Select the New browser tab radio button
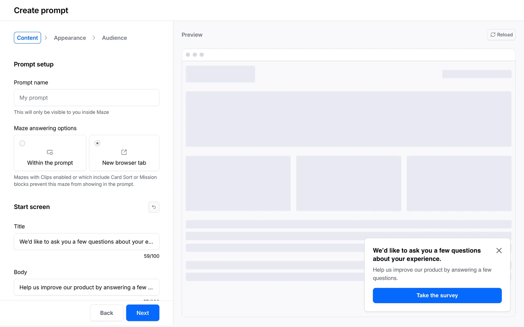 pyautogui.click(x=97, y=143)
